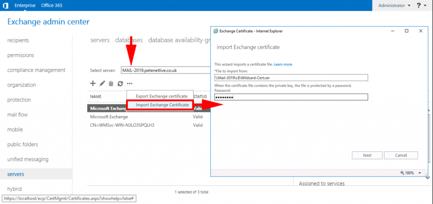Open the Administrator account dropdown
Viewport: 433px width, 204px height.
[x=395, y=5]
